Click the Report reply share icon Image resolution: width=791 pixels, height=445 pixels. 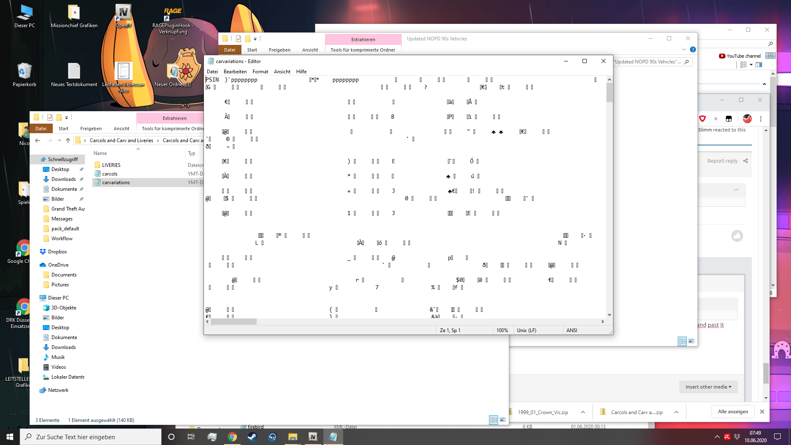[x=745, y=161]
